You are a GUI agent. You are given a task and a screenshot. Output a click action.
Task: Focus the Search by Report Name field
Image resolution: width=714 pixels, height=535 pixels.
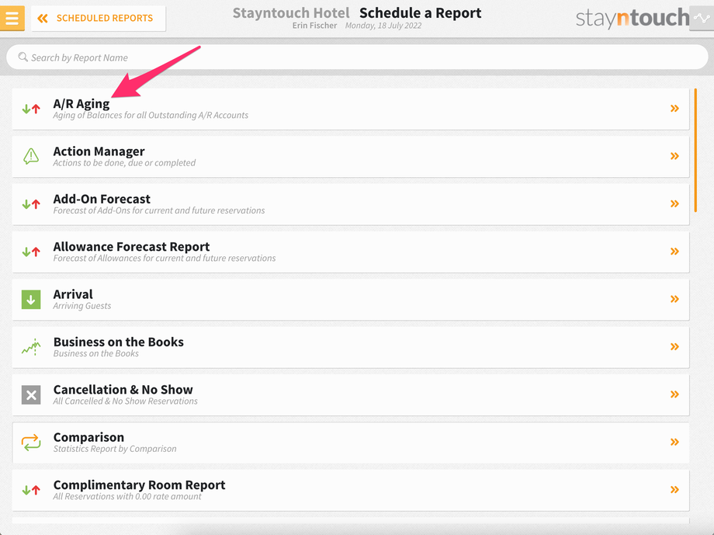(357, 57)
